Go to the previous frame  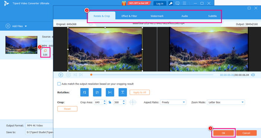tap(75, 75)
